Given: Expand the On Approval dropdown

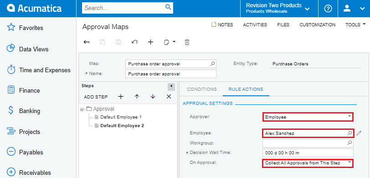Looking at the screenshot, I should coord(349,163).
